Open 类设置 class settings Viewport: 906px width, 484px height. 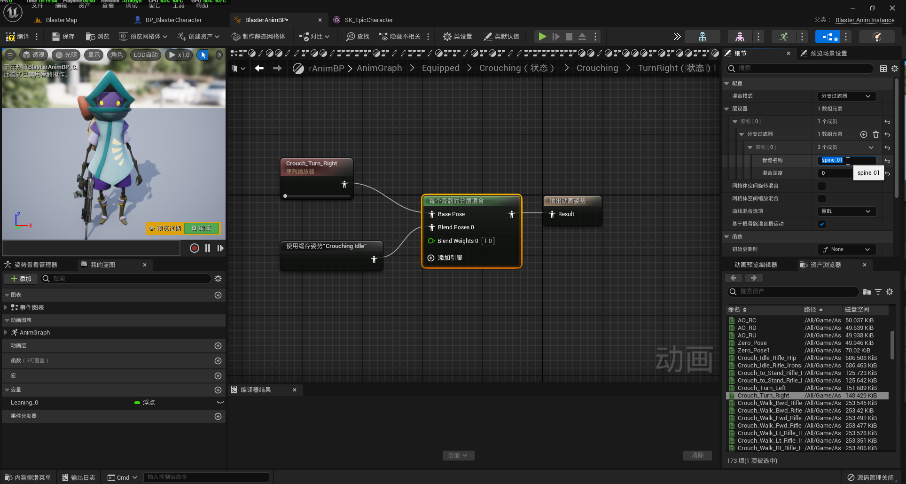(457, 37)
